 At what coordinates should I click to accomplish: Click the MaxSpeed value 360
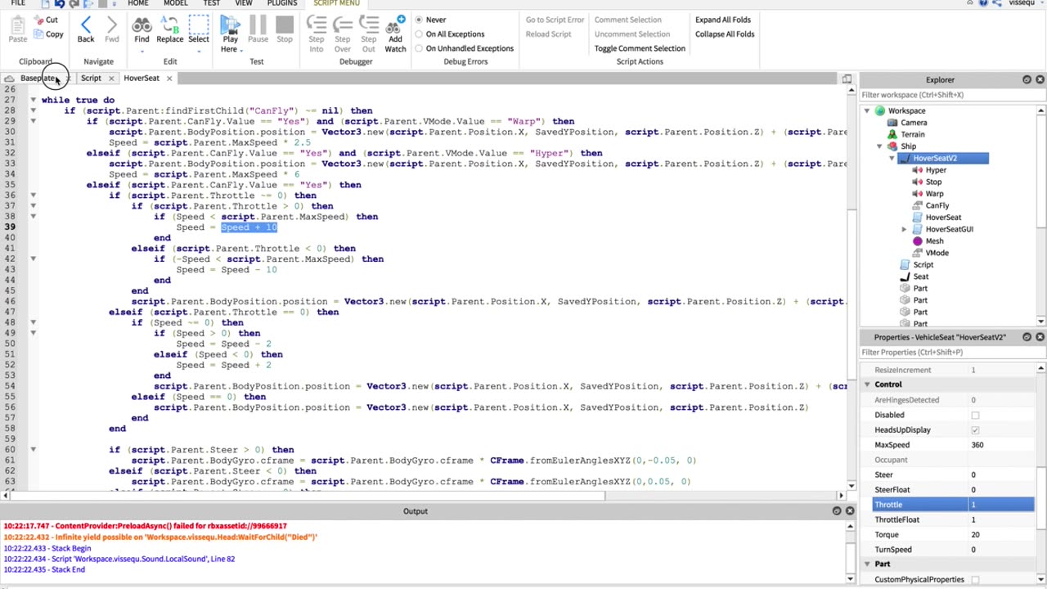(977, 445)
